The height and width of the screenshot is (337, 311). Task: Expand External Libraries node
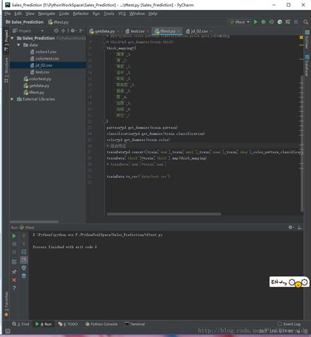click(12, 99)
